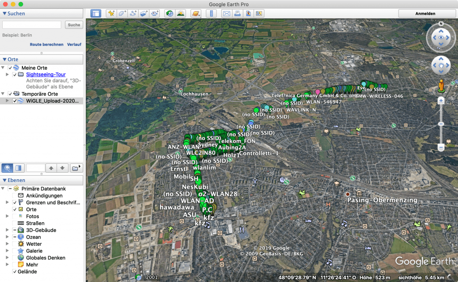Show historical imagery clock icon
This screenshot has width=458, height=282.
(170, 13)
